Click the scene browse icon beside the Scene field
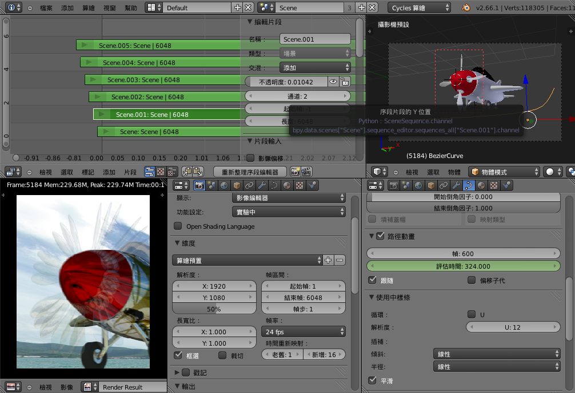Screen dimensions: 575x393 click(266, 7)
